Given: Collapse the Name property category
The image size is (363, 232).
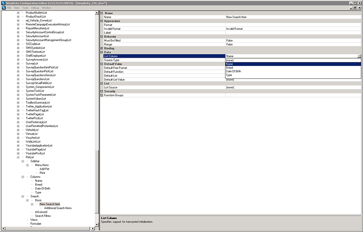Looking at the screenshot, I should [x=101, y=13].
